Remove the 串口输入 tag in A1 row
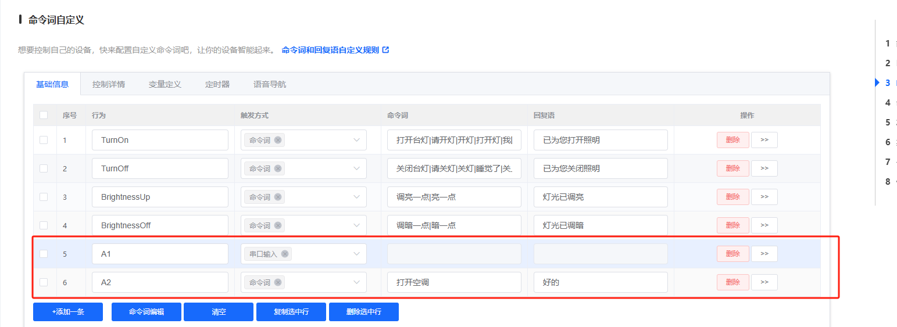Screen dimensions: 897x327 pos(285,254)
